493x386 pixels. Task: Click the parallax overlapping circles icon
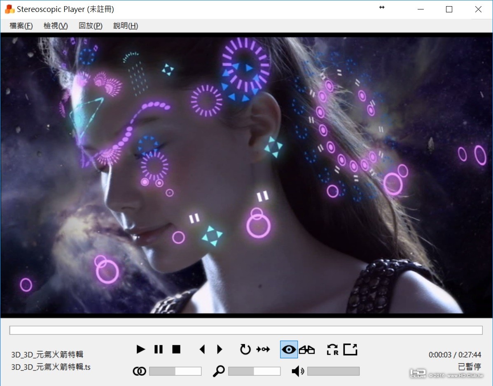140,371
